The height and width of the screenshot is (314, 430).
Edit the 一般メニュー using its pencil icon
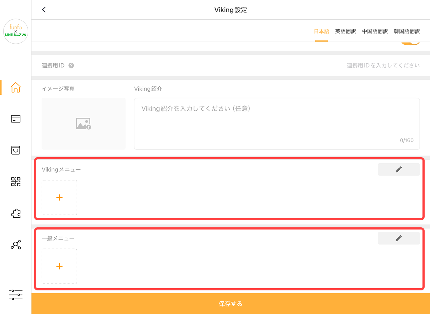pyautogui.click(x=398, y=238)
